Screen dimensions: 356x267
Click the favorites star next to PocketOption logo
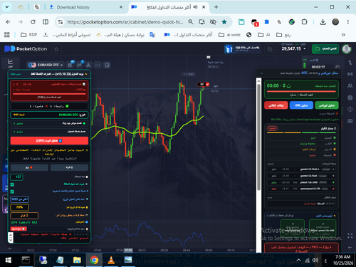point(56,49)
